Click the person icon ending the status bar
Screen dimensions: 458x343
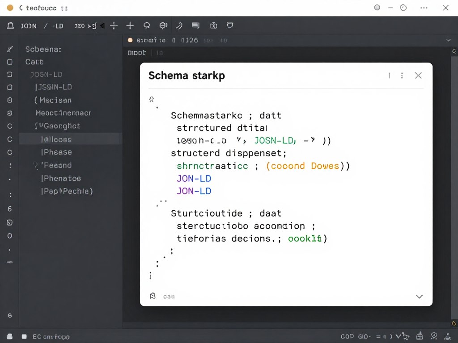click(447, 336)
